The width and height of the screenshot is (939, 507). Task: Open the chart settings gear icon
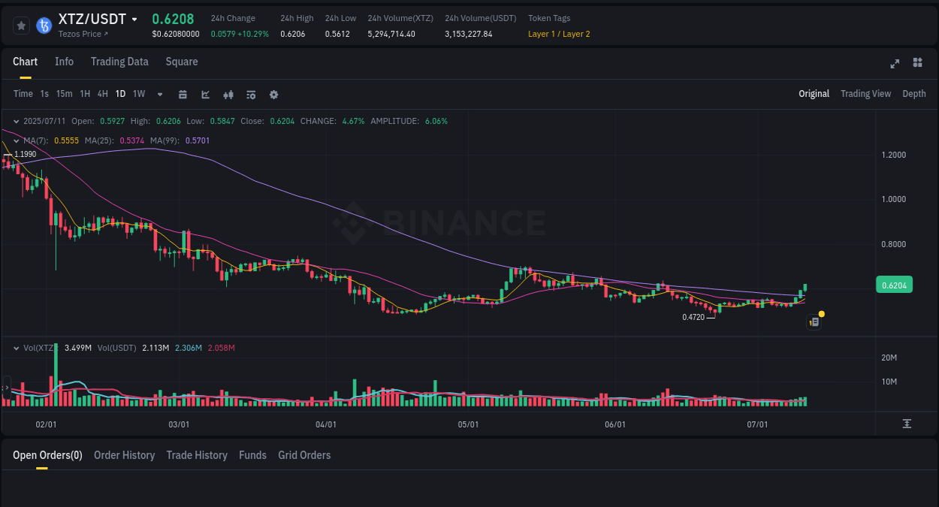point(273,94)
